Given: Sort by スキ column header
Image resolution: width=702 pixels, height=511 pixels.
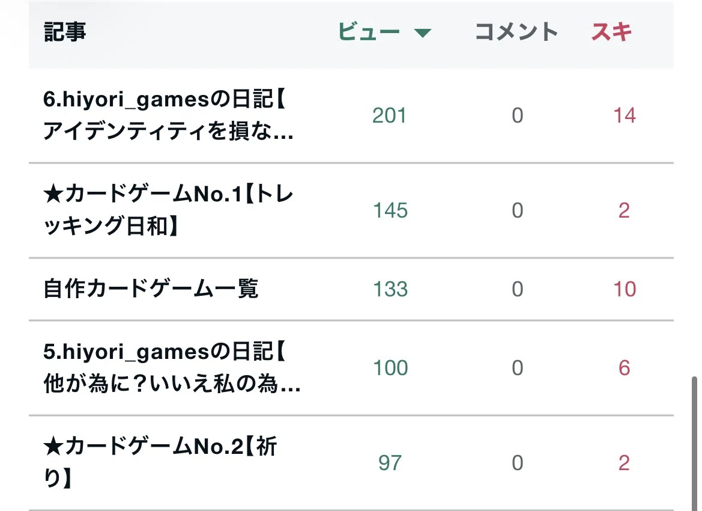Looking at the screenshot, I should coord(611,32).
